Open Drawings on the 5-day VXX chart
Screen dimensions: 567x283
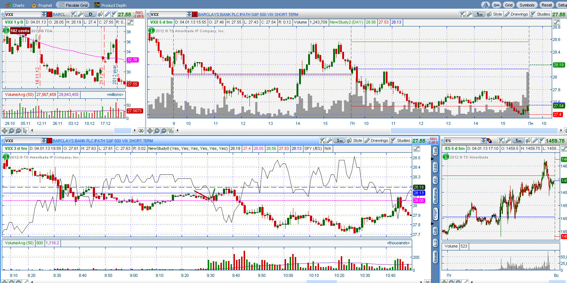point(516,14)
